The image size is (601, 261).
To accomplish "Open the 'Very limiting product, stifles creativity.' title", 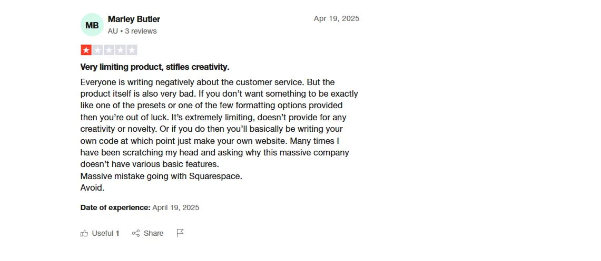I will 155,67.
